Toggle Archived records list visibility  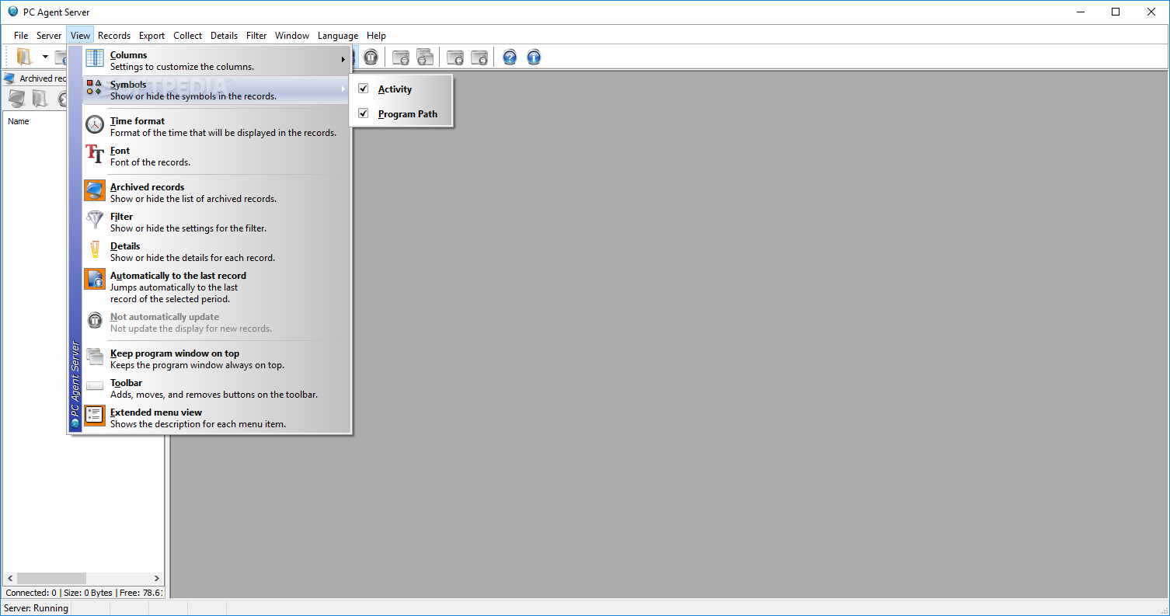[216, 193]
